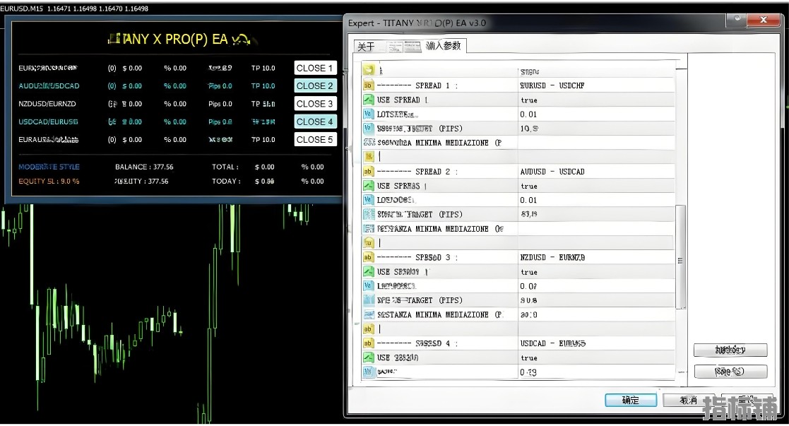Click the ab icon beside SPREAD 1 header
Screen dimensions: 789x426
coord(368,85)
